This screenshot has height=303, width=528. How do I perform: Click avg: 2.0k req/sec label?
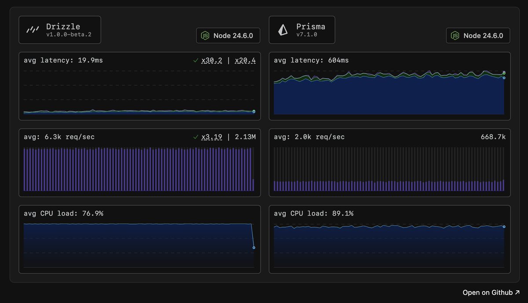pos(309,137)
